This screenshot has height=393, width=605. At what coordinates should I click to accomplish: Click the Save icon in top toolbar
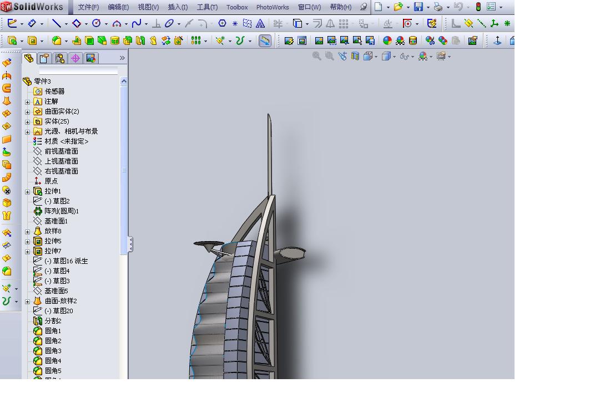click(419, 7)
